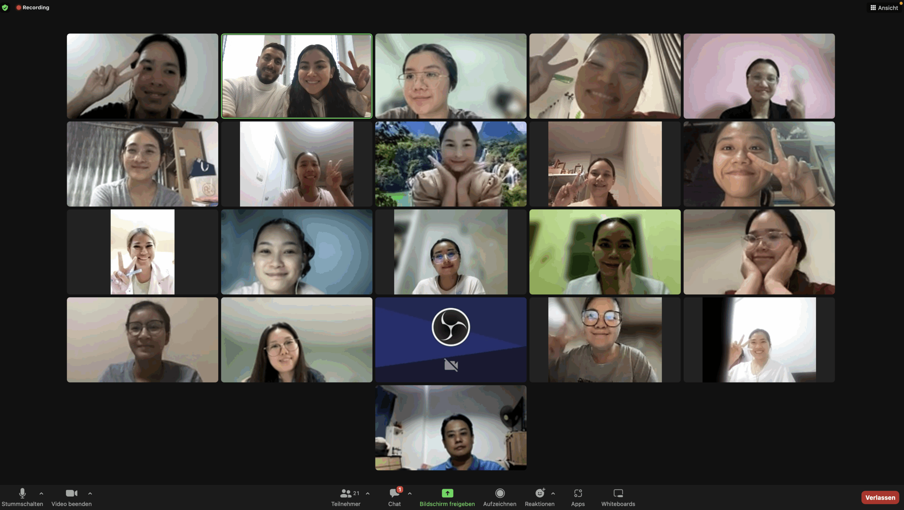Expand participants options arrow beside Teilnehmer

pos(368,494)
